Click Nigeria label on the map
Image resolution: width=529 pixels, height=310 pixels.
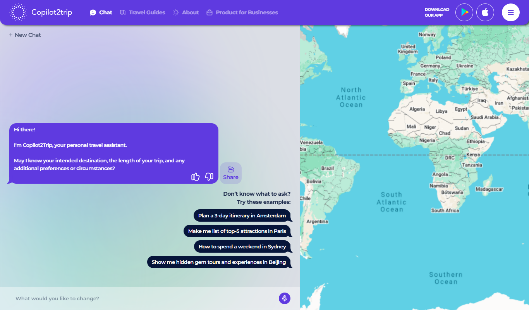click(427, 140)
